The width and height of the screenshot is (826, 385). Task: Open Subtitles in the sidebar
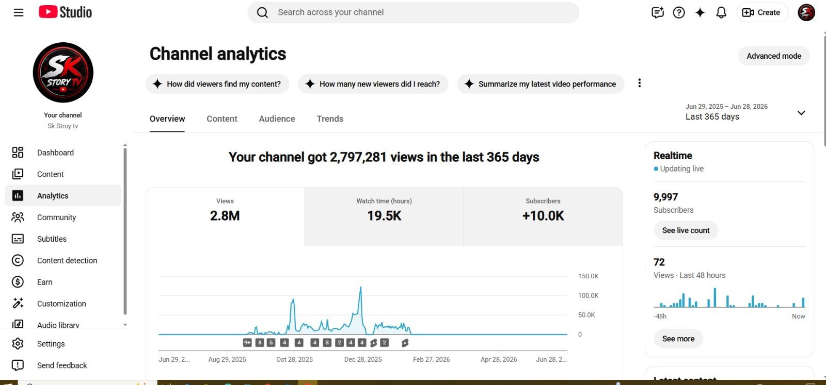pos(63,239)
